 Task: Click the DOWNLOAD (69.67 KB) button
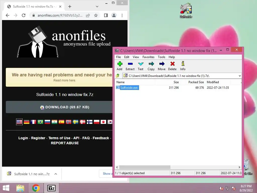tap(59, 107)
